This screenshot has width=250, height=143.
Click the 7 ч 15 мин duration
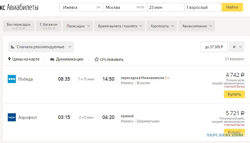click(x=86, y=79)
